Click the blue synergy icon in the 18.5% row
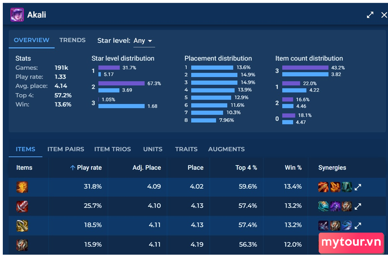Viewport: 388px width, 259px height. (346, 226)
